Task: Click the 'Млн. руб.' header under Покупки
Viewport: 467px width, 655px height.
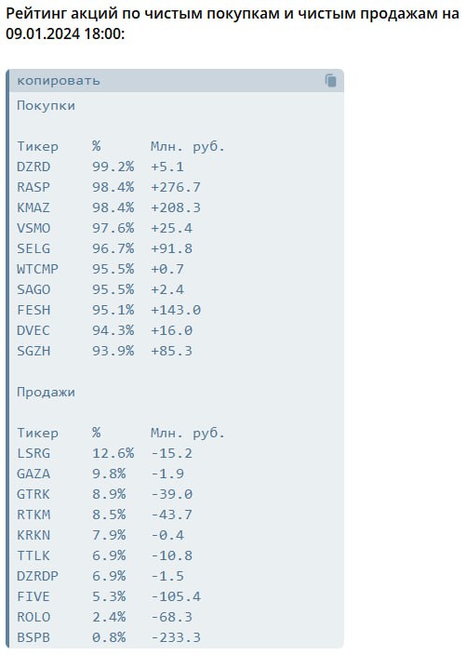Action: [188, 147]
